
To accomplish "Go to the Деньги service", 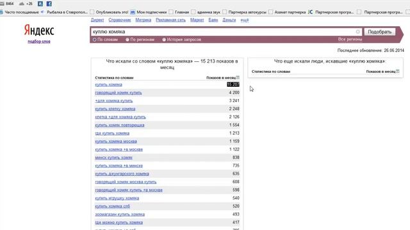I will click(229, 20).
